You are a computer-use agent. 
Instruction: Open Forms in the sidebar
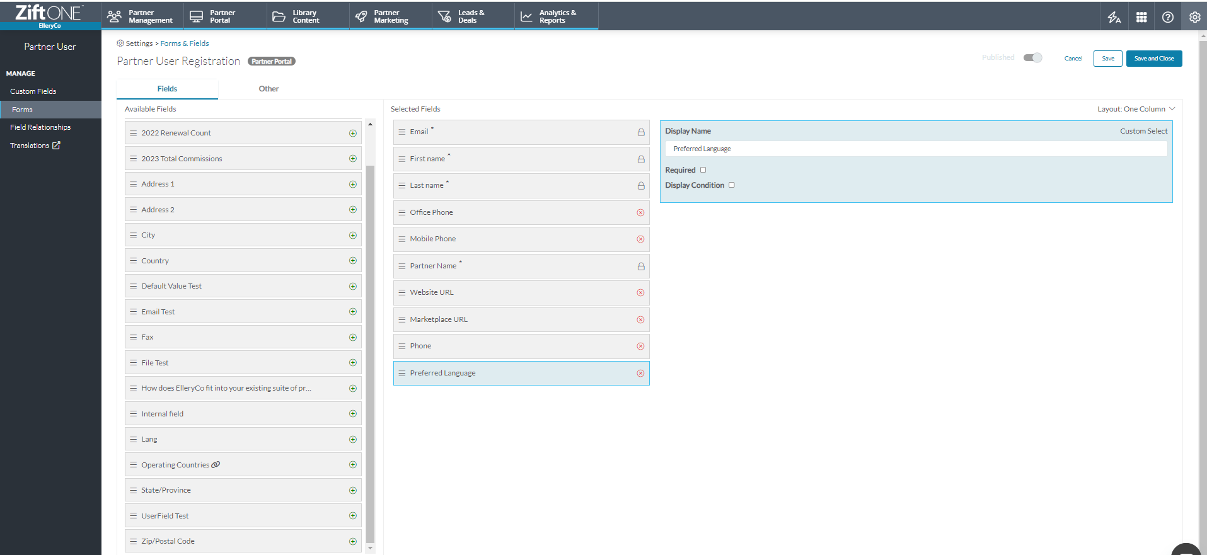coord(50,110)
